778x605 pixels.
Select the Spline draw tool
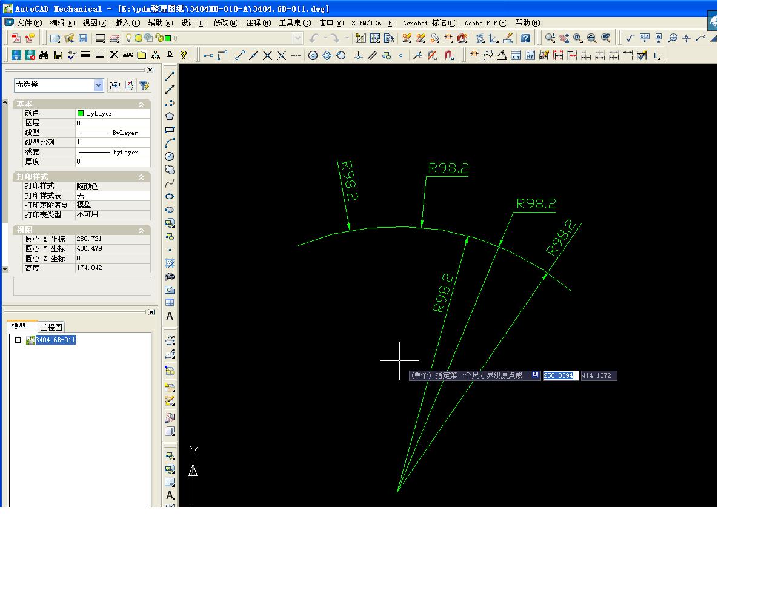click(x=170, y=183)
